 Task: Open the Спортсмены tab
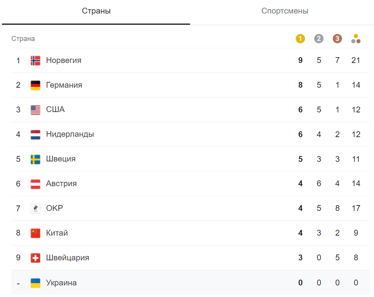tap(285, 11)
